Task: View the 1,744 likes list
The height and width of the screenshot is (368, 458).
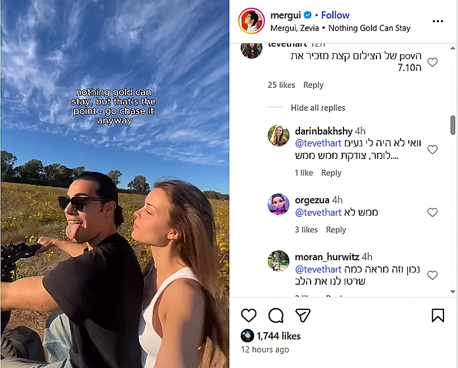Action: [x=278, y=336]
